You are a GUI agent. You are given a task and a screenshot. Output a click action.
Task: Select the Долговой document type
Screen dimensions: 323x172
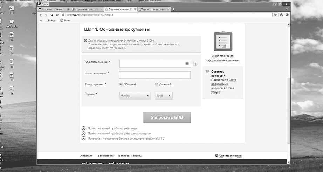pos(156,84)
